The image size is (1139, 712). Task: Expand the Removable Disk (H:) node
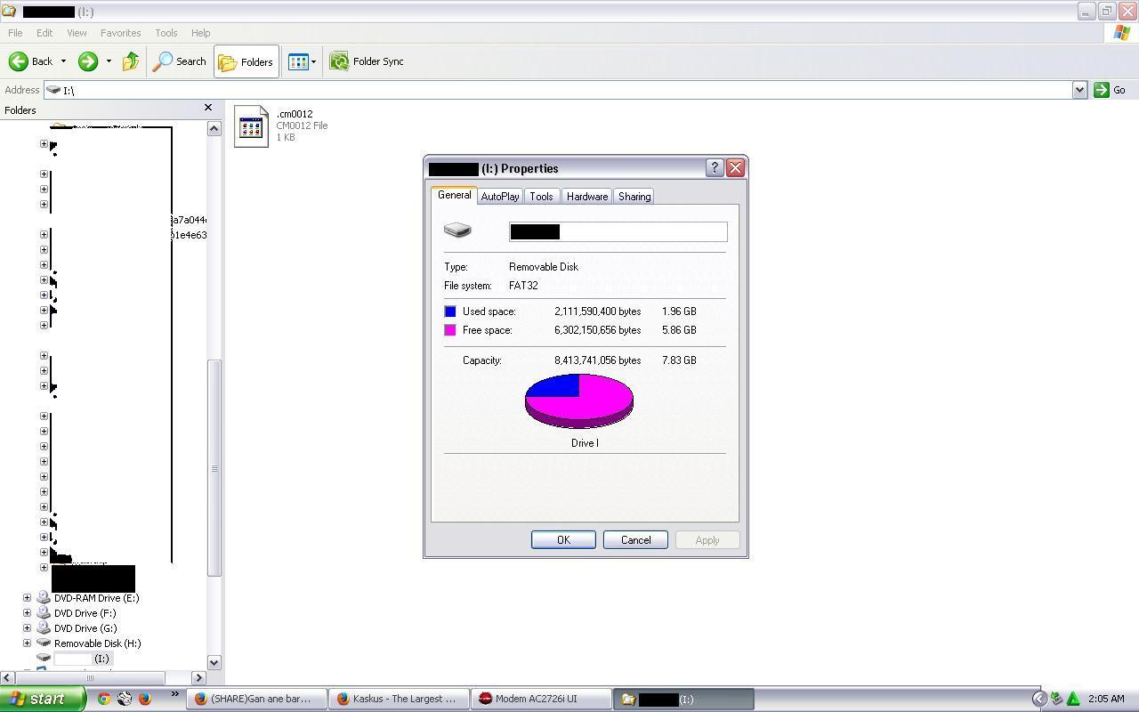(27, 643)
